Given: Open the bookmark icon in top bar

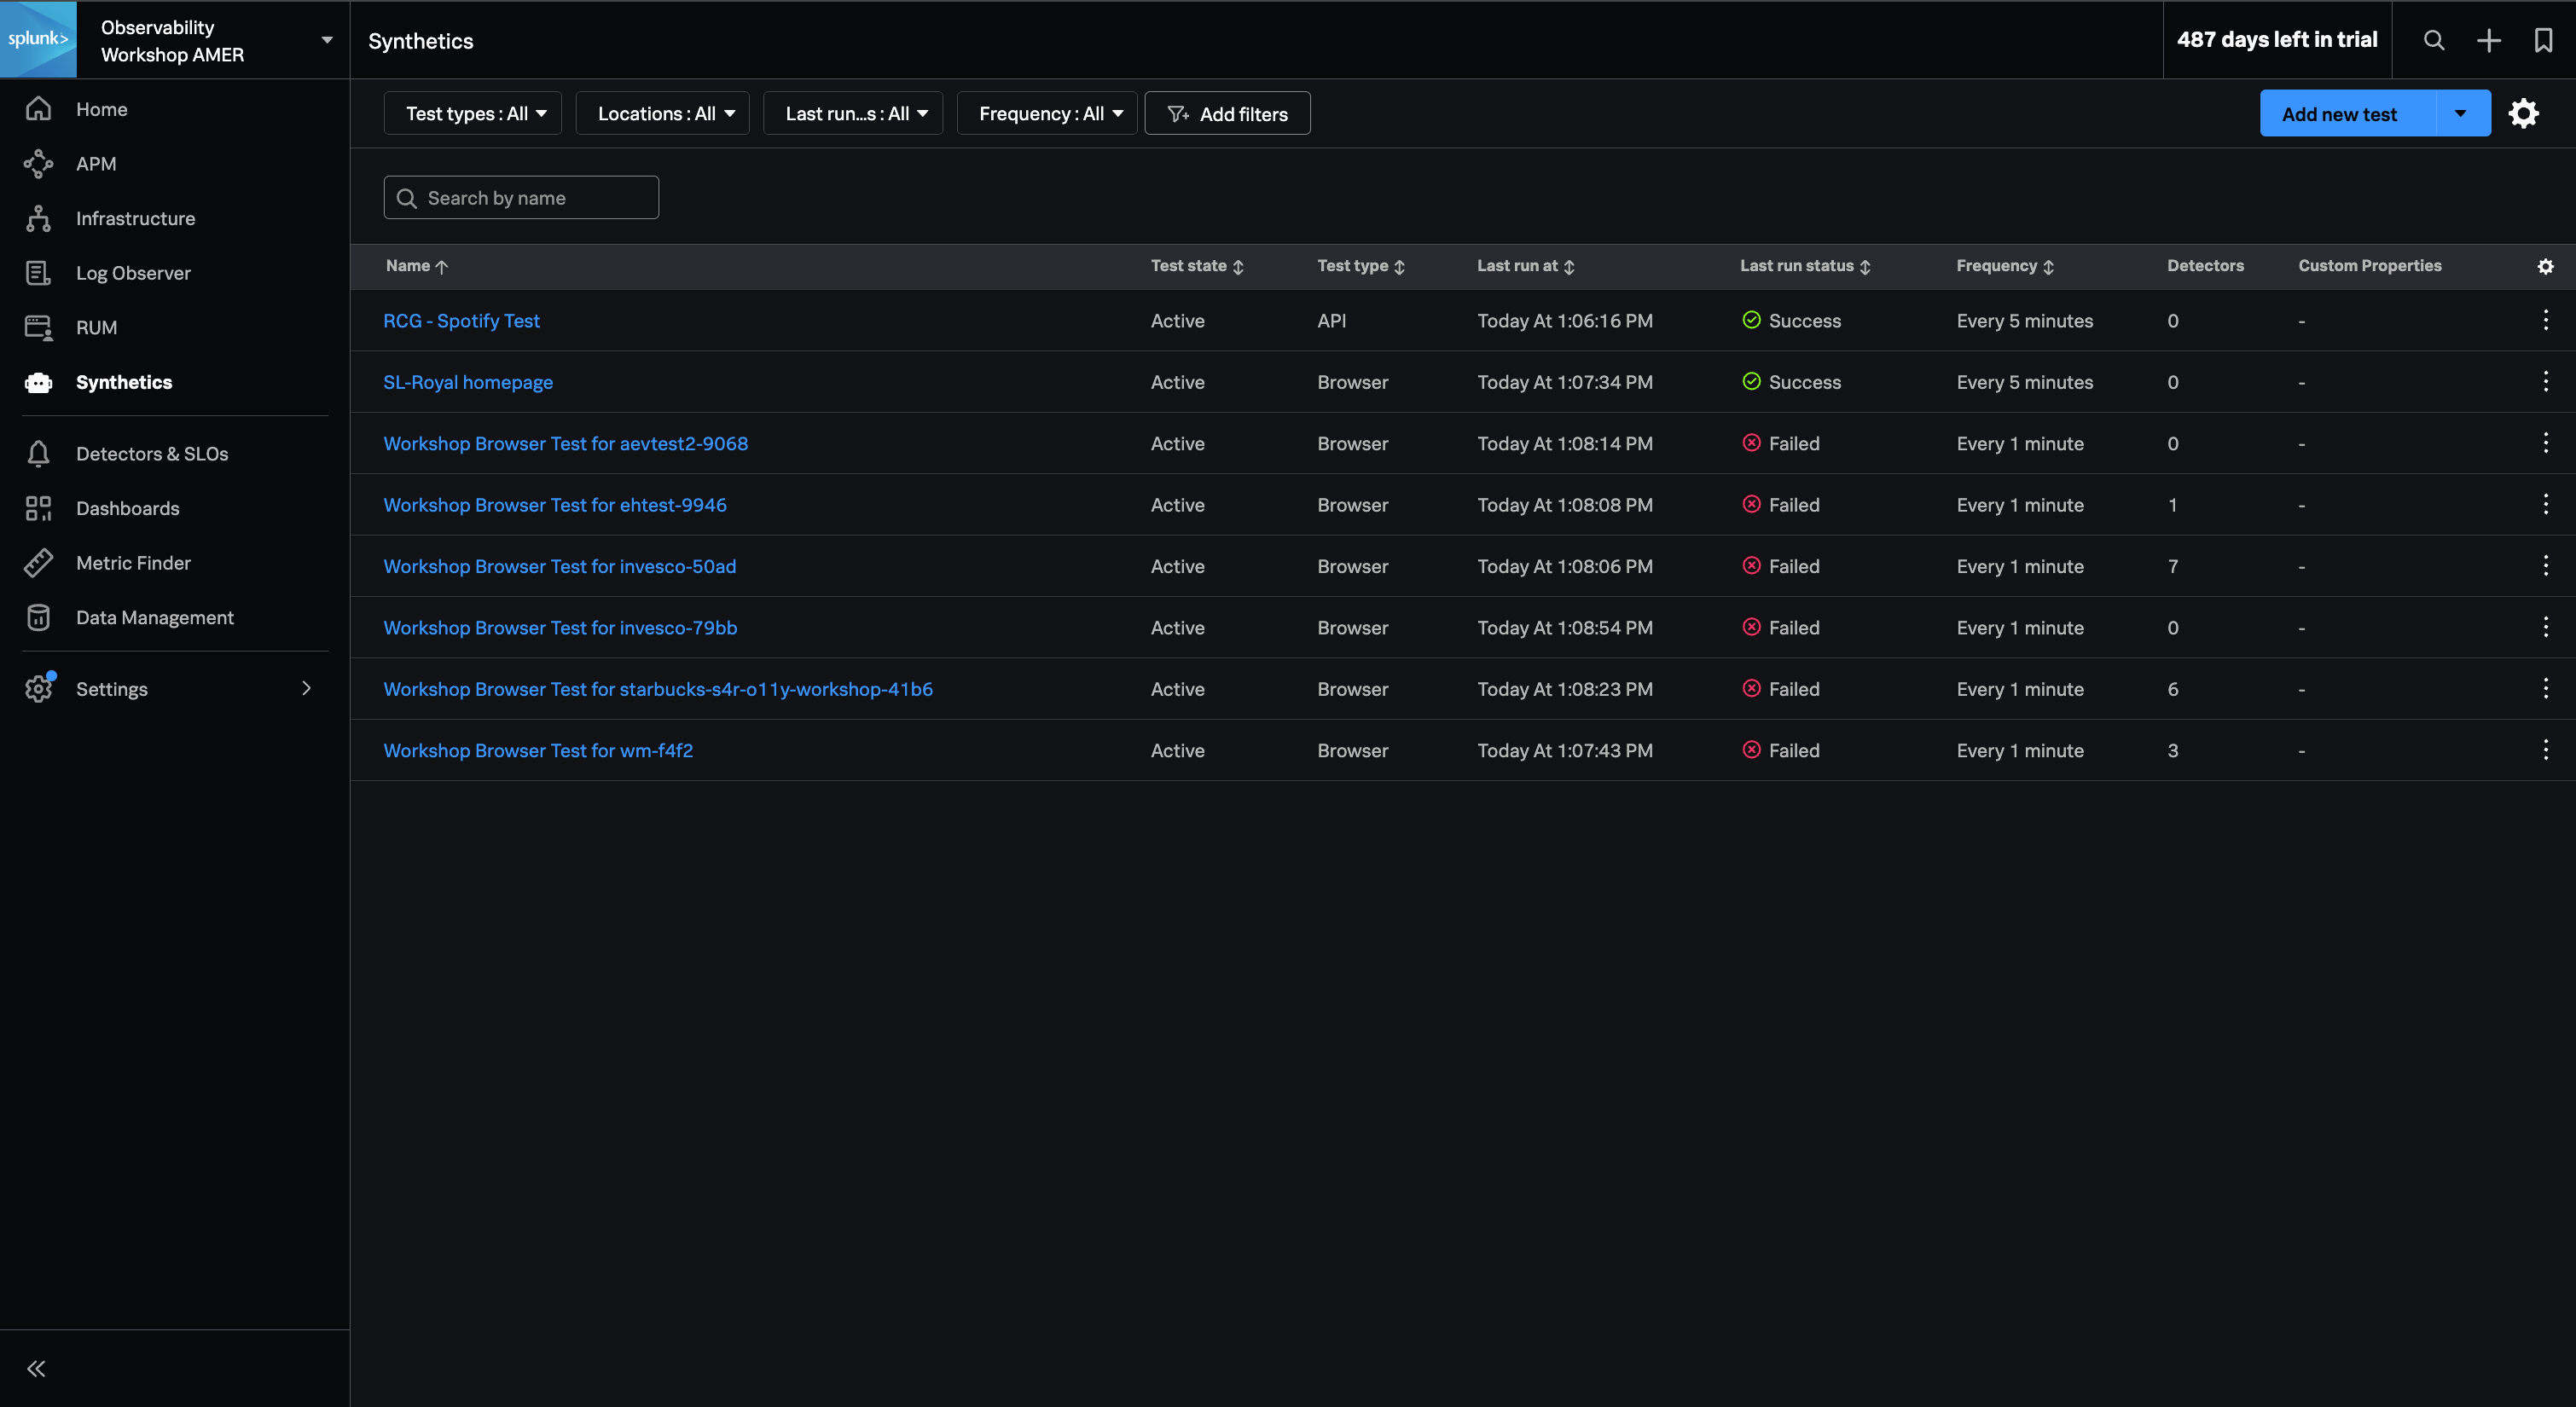Looking at the screenshot, I should 2543,40.
